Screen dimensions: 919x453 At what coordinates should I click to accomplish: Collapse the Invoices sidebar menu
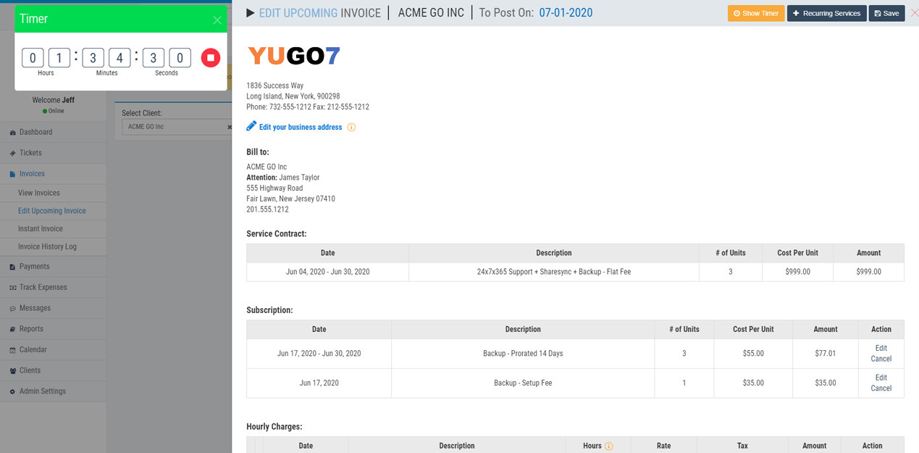pos(32,174)
